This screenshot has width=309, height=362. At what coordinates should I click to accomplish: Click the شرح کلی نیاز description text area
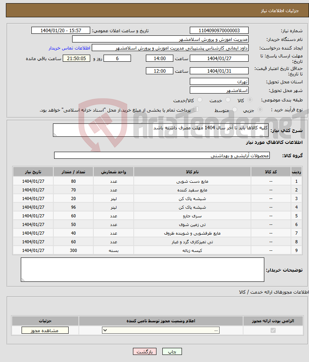coord(161,130)
